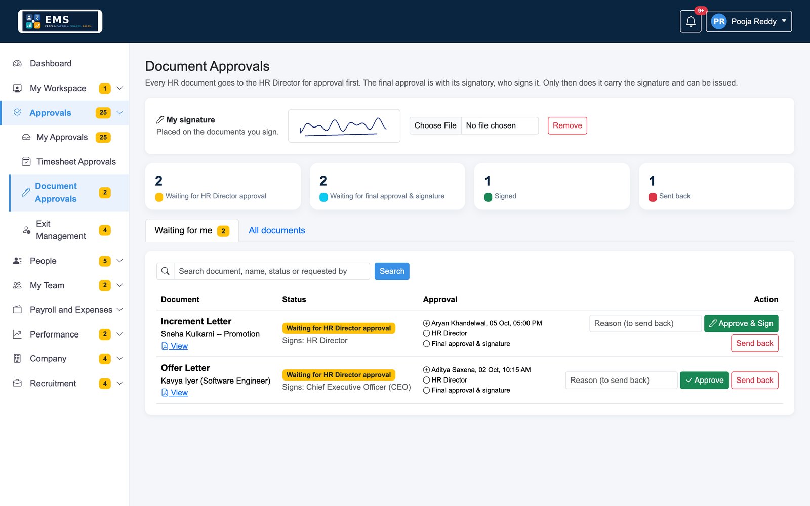Click the Recruitment briefcase icon

[17, 384]
